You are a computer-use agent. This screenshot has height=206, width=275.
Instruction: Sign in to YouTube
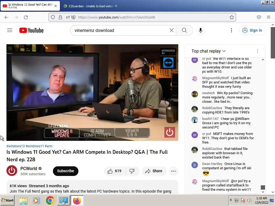252,30
